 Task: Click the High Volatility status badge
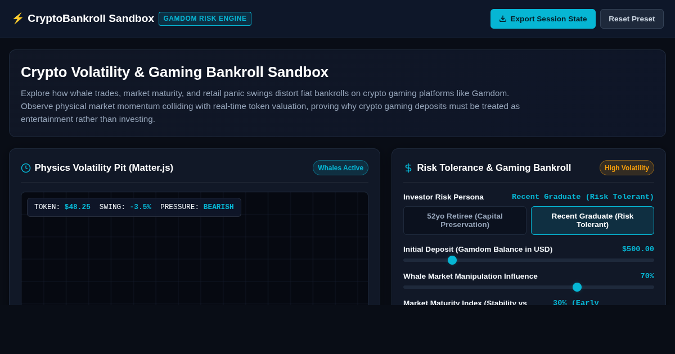point(627,168)
